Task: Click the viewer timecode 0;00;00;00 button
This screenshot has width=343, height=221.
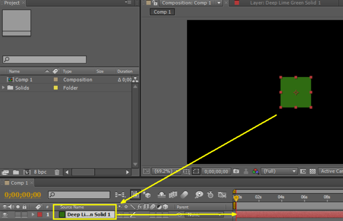Action: (216, 171)
